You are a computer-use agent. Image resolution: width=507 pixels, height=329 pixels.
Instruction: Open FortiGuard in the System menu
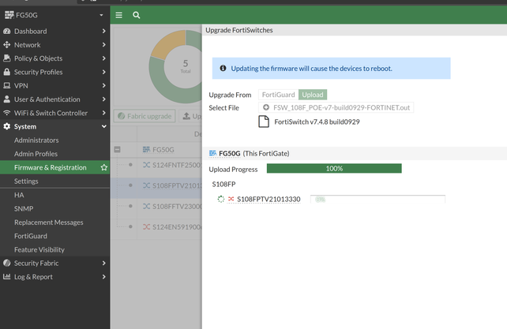(30, 236)
